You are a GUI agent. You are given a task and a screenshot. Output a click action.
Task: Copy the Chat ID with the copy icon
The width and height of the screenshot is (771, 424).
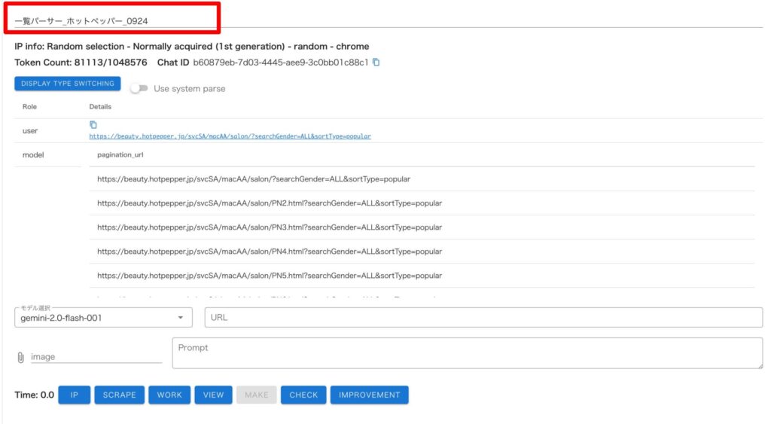point(376,63)
